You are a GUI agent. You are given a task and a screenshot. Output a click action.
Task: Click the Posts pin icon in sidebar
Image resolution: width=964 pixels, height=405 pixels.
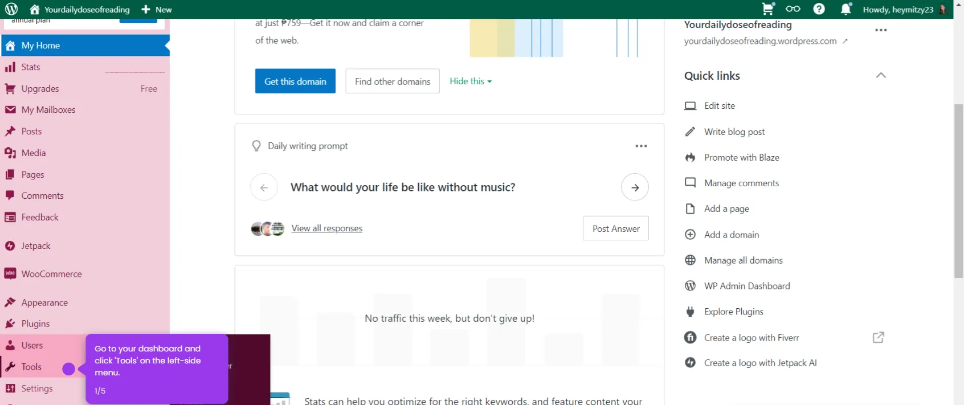pyautogui.click(x=10, y=132)
